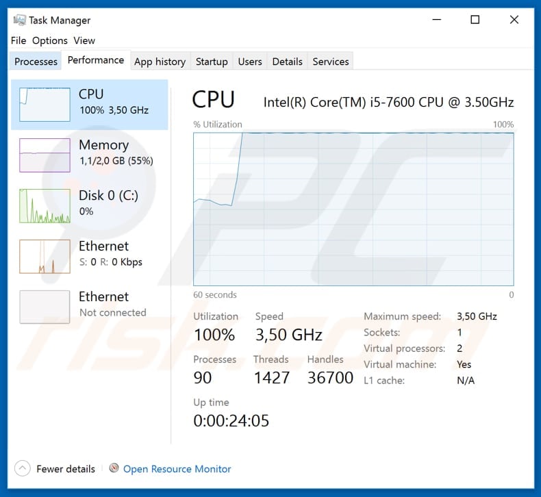Image resolution: width=541 pixels, height=497 pixels.
Task: Open the File menu
Action: pos(18,40)
